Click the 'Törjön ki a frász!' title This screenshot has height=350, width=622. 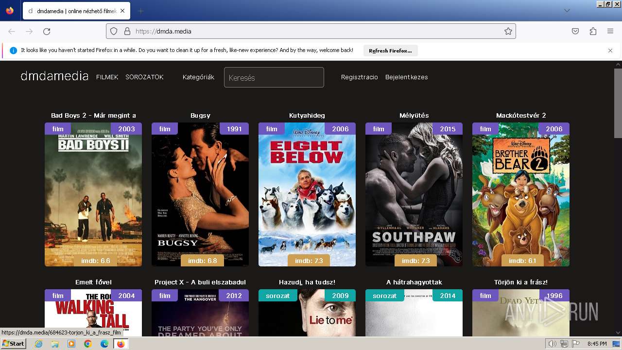pos(521,282)
